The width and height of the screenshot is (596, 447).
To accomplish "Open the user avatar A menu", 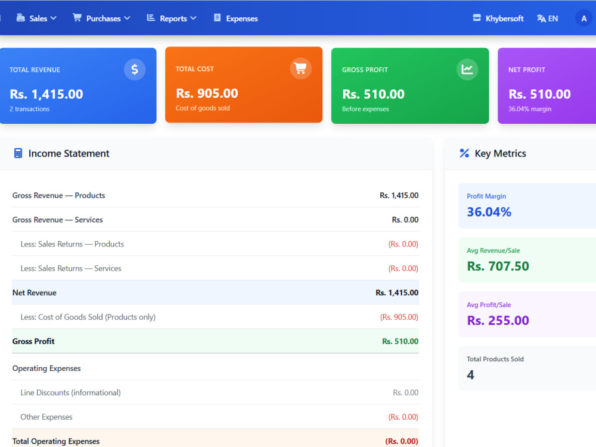I will [584, 18].
